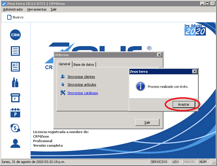Close the main Zeus terra application window
The height and width of the screenshot is (166, 217).
tap(212, 4)
